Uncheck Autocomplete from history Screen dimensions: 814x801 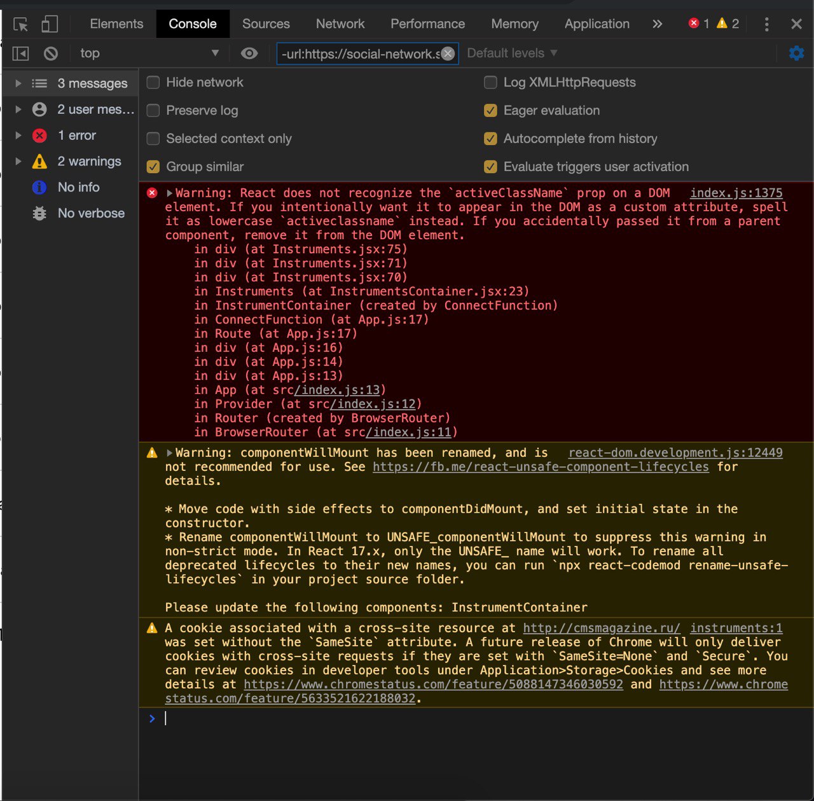pos(490,139)
